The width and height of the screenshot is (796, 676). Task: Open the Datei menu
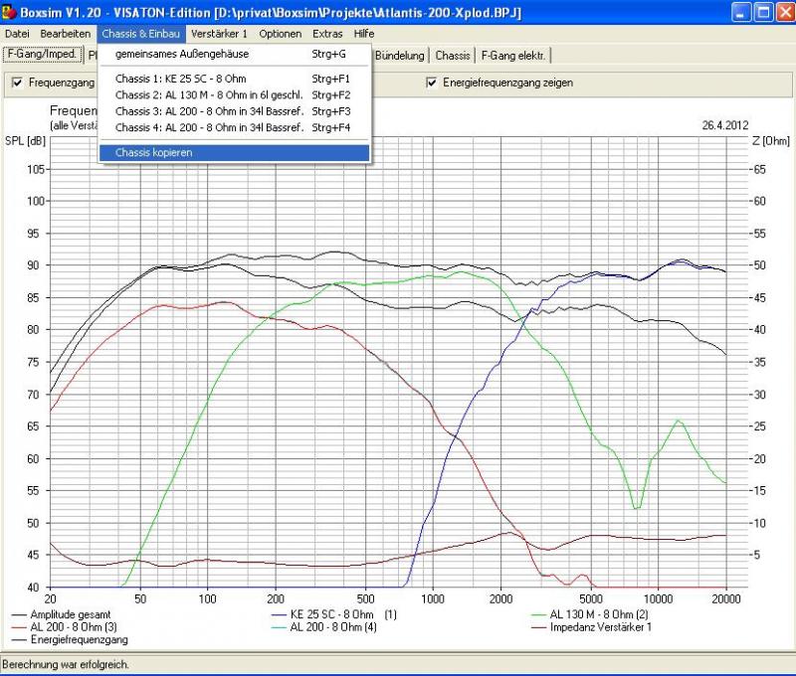[17, 34]
